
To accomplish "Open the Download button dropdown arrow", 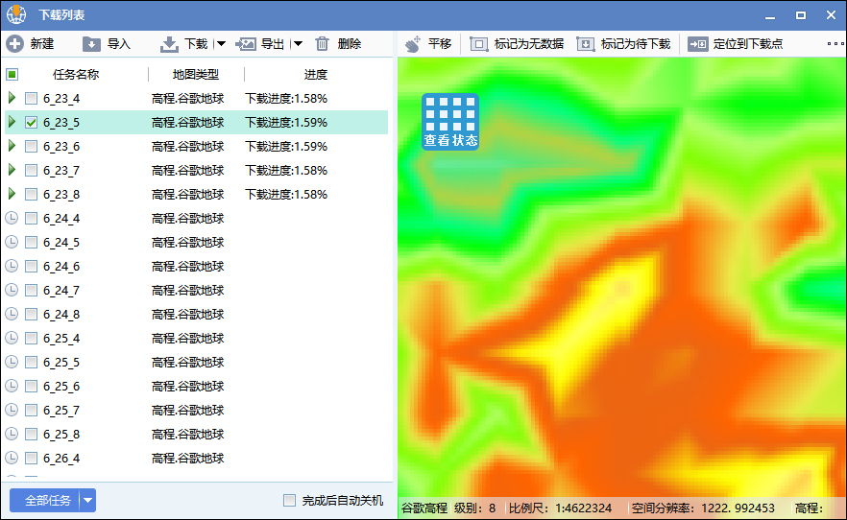I will coord(221,44).
